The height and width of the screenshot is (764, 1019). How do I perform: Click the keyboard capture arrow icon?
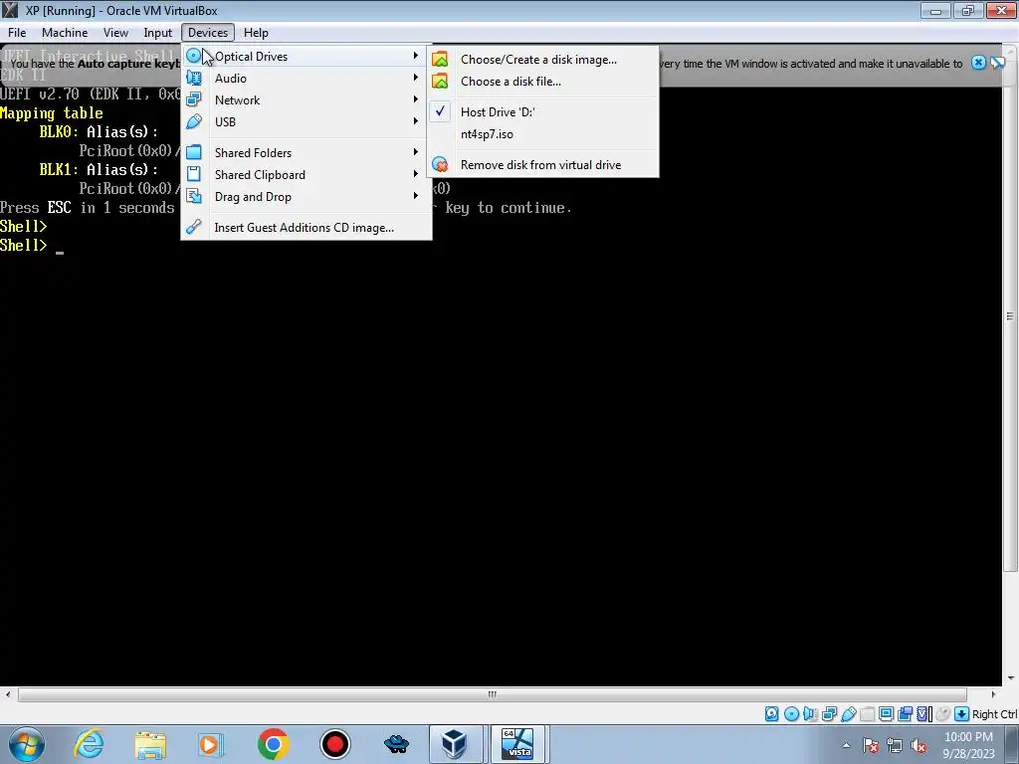tap(962, 714)
